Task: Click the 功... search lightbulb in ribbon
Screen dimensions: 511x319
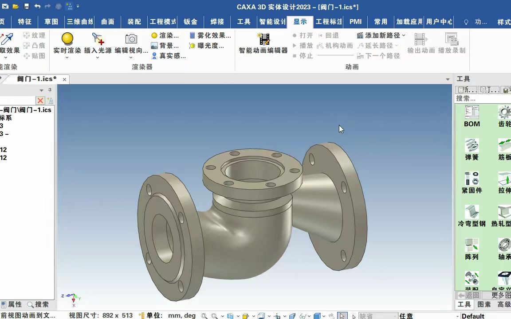Action: tap(476, 22)
